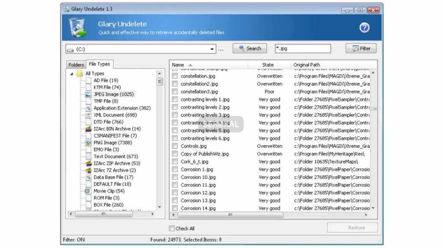442x248 pixels.
Task: Click the 'Poor' state of constellation3.jpg
Action: [270, 91]
